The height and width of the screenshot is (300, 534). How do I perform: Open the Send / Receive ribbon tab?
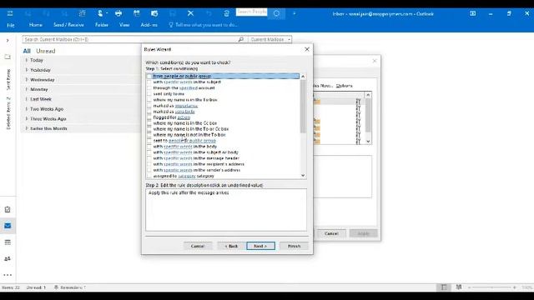68,25
